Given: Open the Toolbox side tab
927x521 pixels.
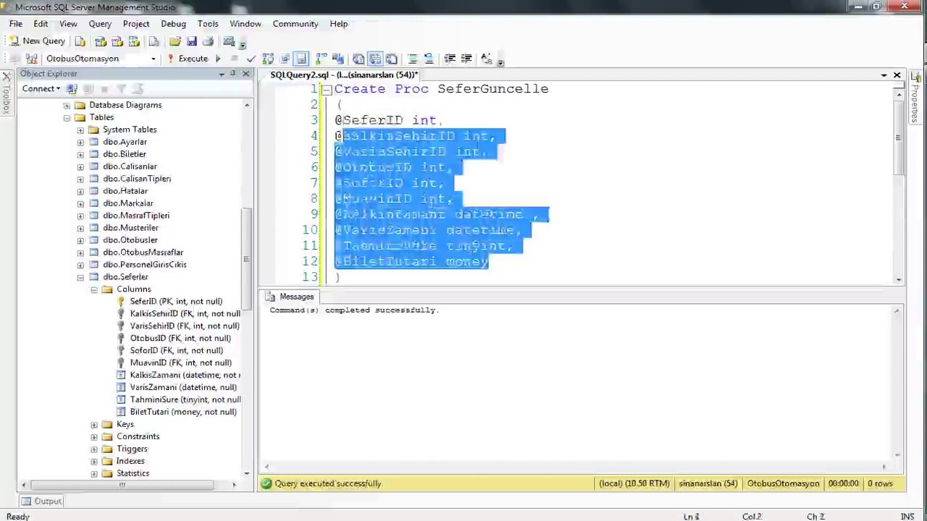Looking at the screenshot, I should point(6,93).
